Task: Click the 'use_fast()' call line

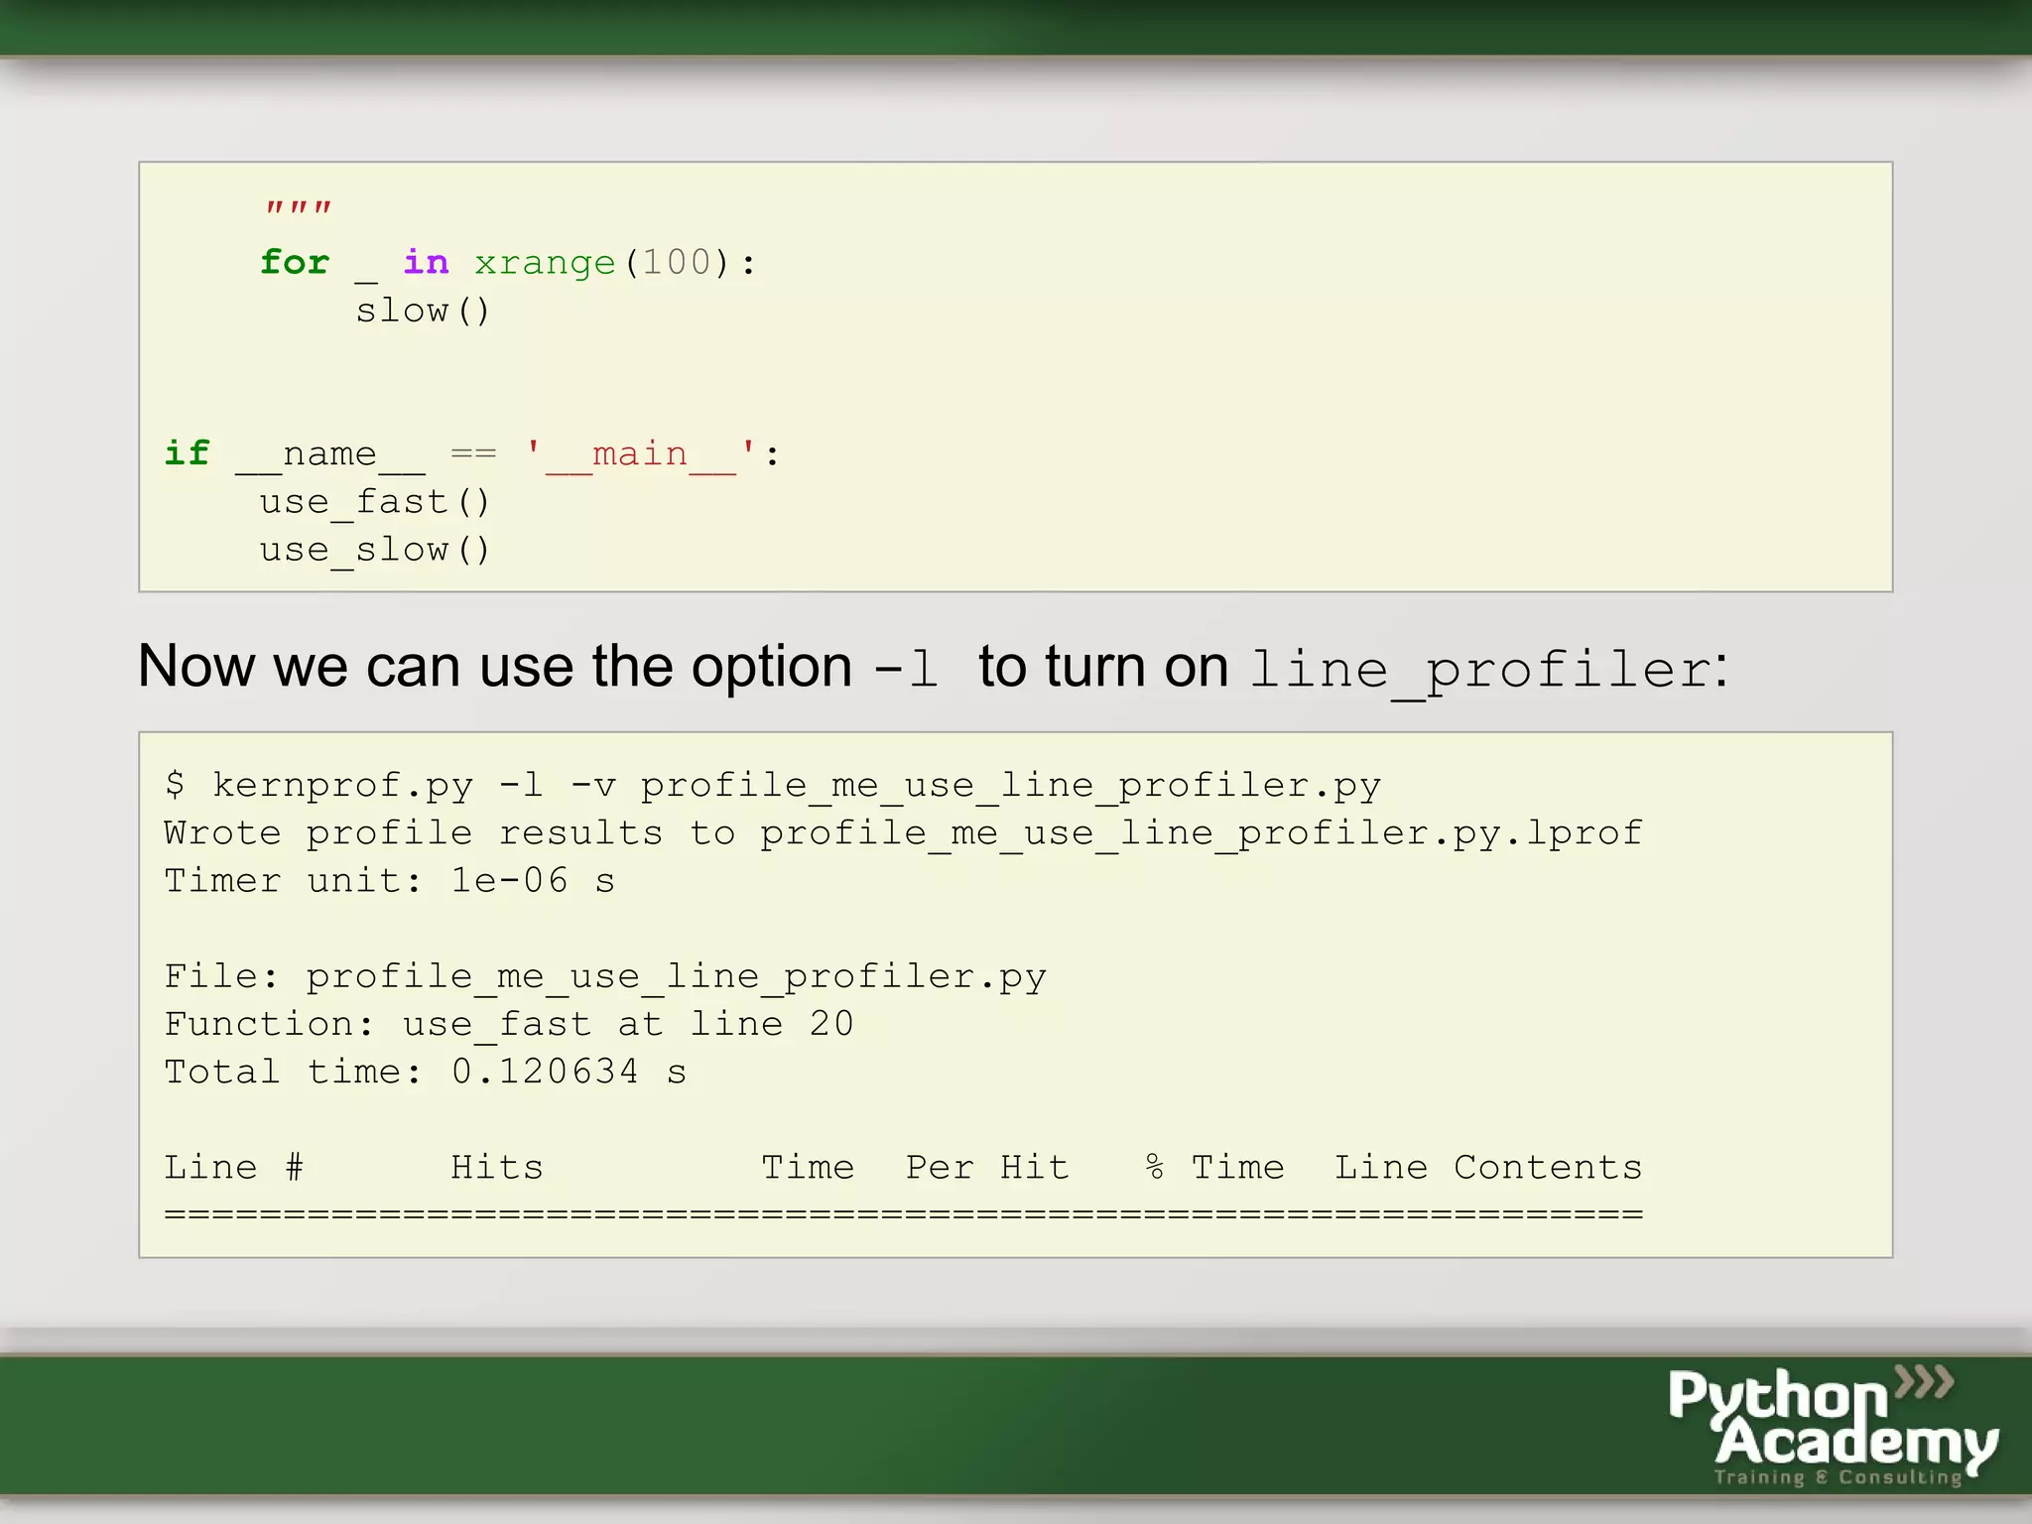Action: click(375, 502)
